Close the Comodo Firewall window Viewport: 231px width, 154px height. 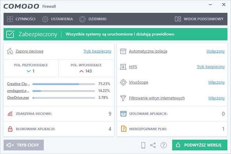(224, 4)
